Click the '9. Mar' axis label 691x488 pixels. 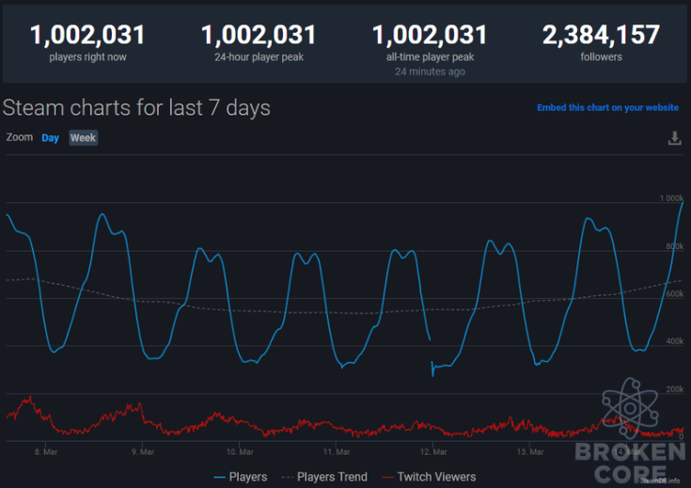[x=143, y=452]
